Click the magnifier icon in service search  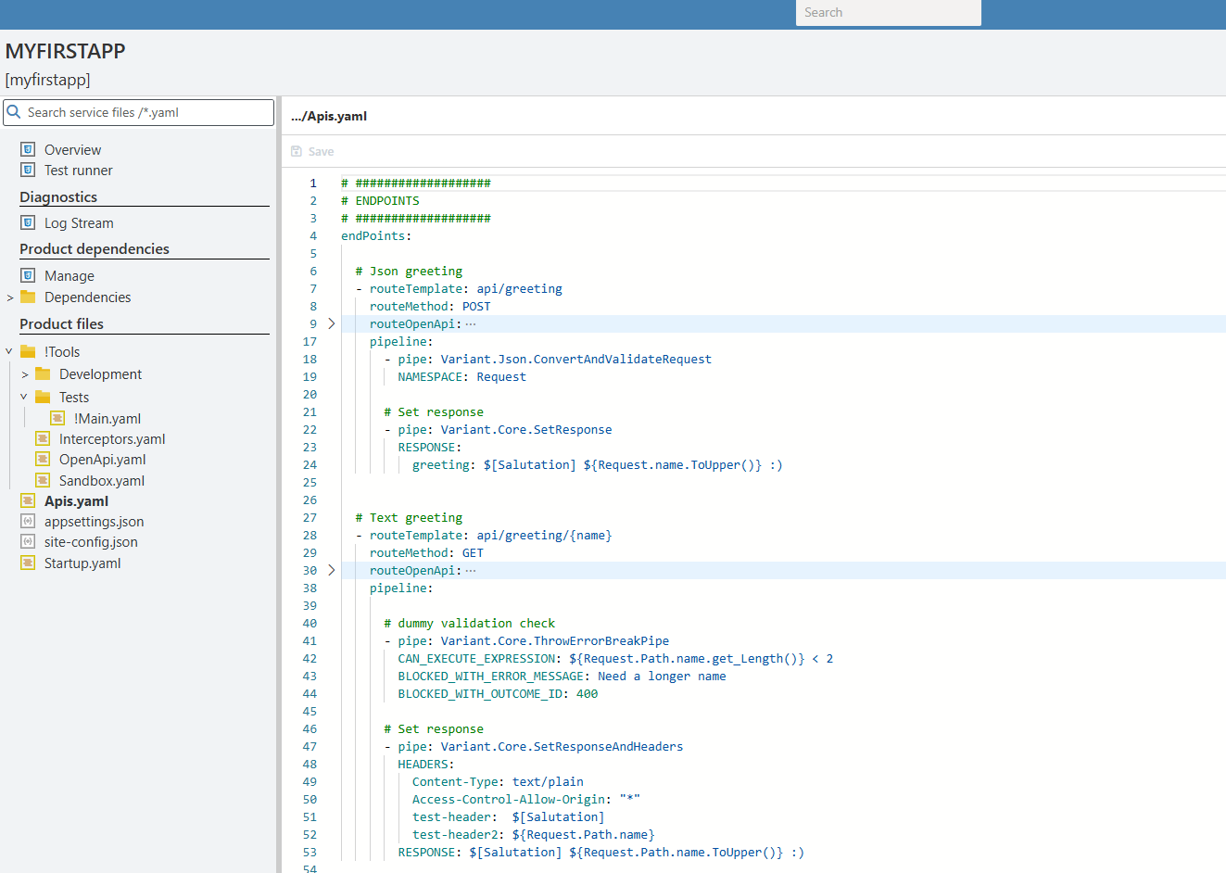[14, 112]
